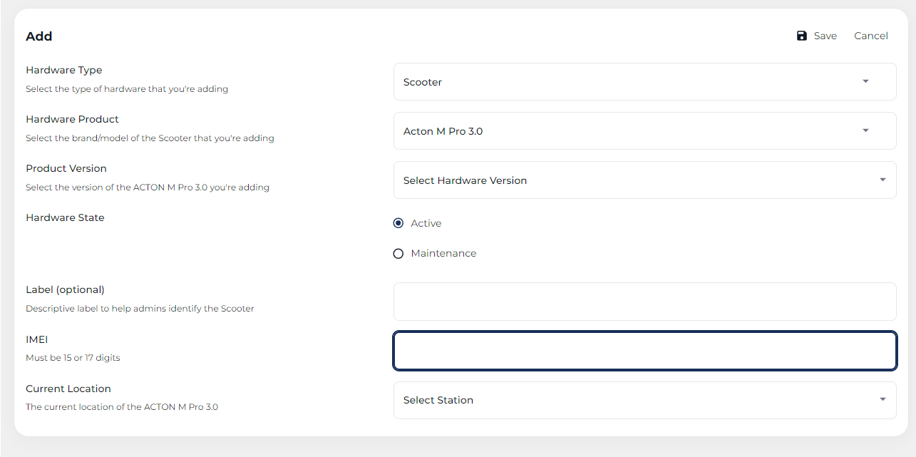Viewport: 916px width, 457px height.
Task: Open the Select Station dropdown
Action: 627,400
